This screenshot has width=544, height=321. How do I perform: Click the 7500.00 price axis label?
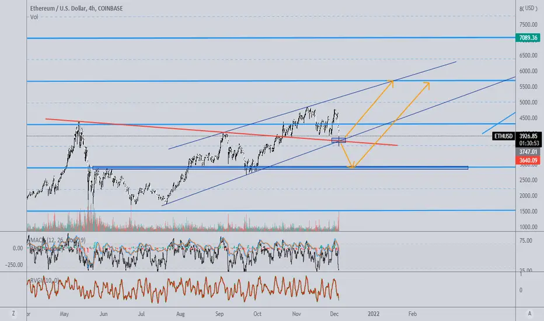pos(528,25)
